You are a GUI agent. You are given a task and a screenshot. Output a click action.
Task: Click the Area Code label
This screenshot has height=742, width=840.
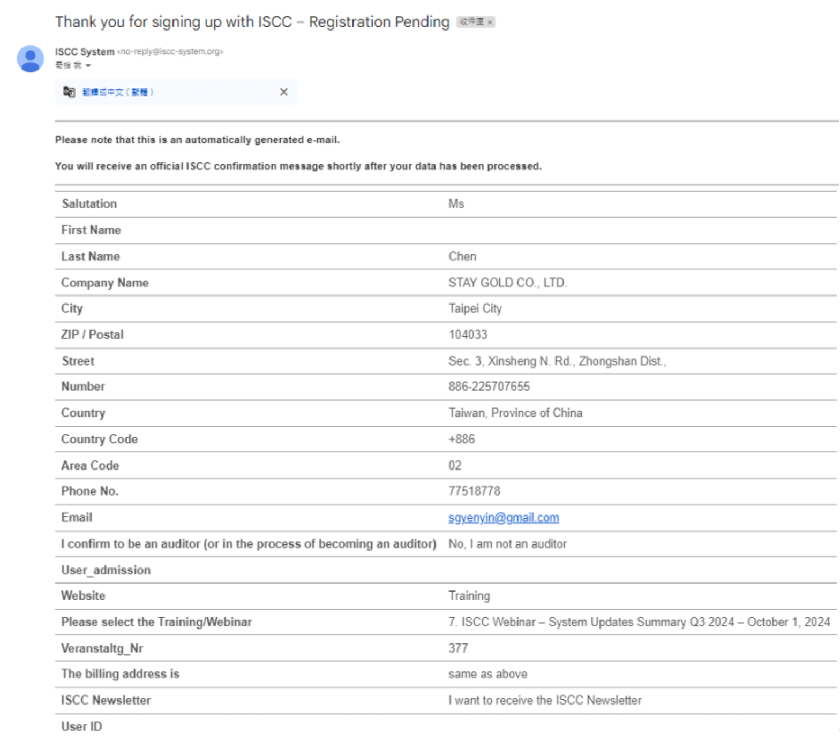point(90,465)
